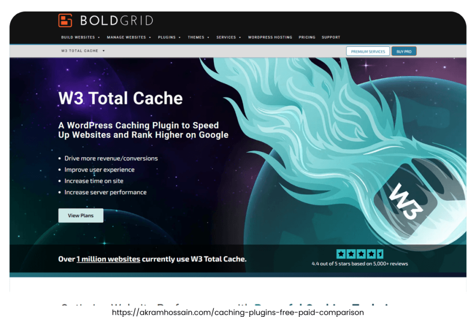Screen dimensions: 476x317
Task: Click the third star in the reviews rating
Action: click(x=361, y=254)
